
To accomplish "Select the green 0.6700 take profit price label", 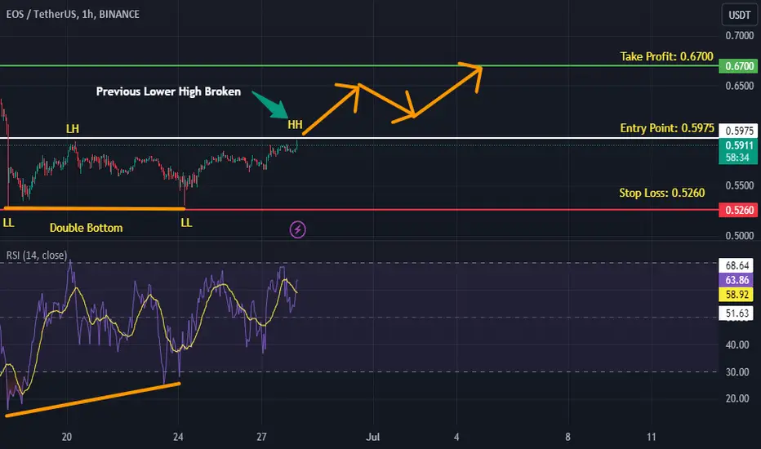I will pos(737,66).
